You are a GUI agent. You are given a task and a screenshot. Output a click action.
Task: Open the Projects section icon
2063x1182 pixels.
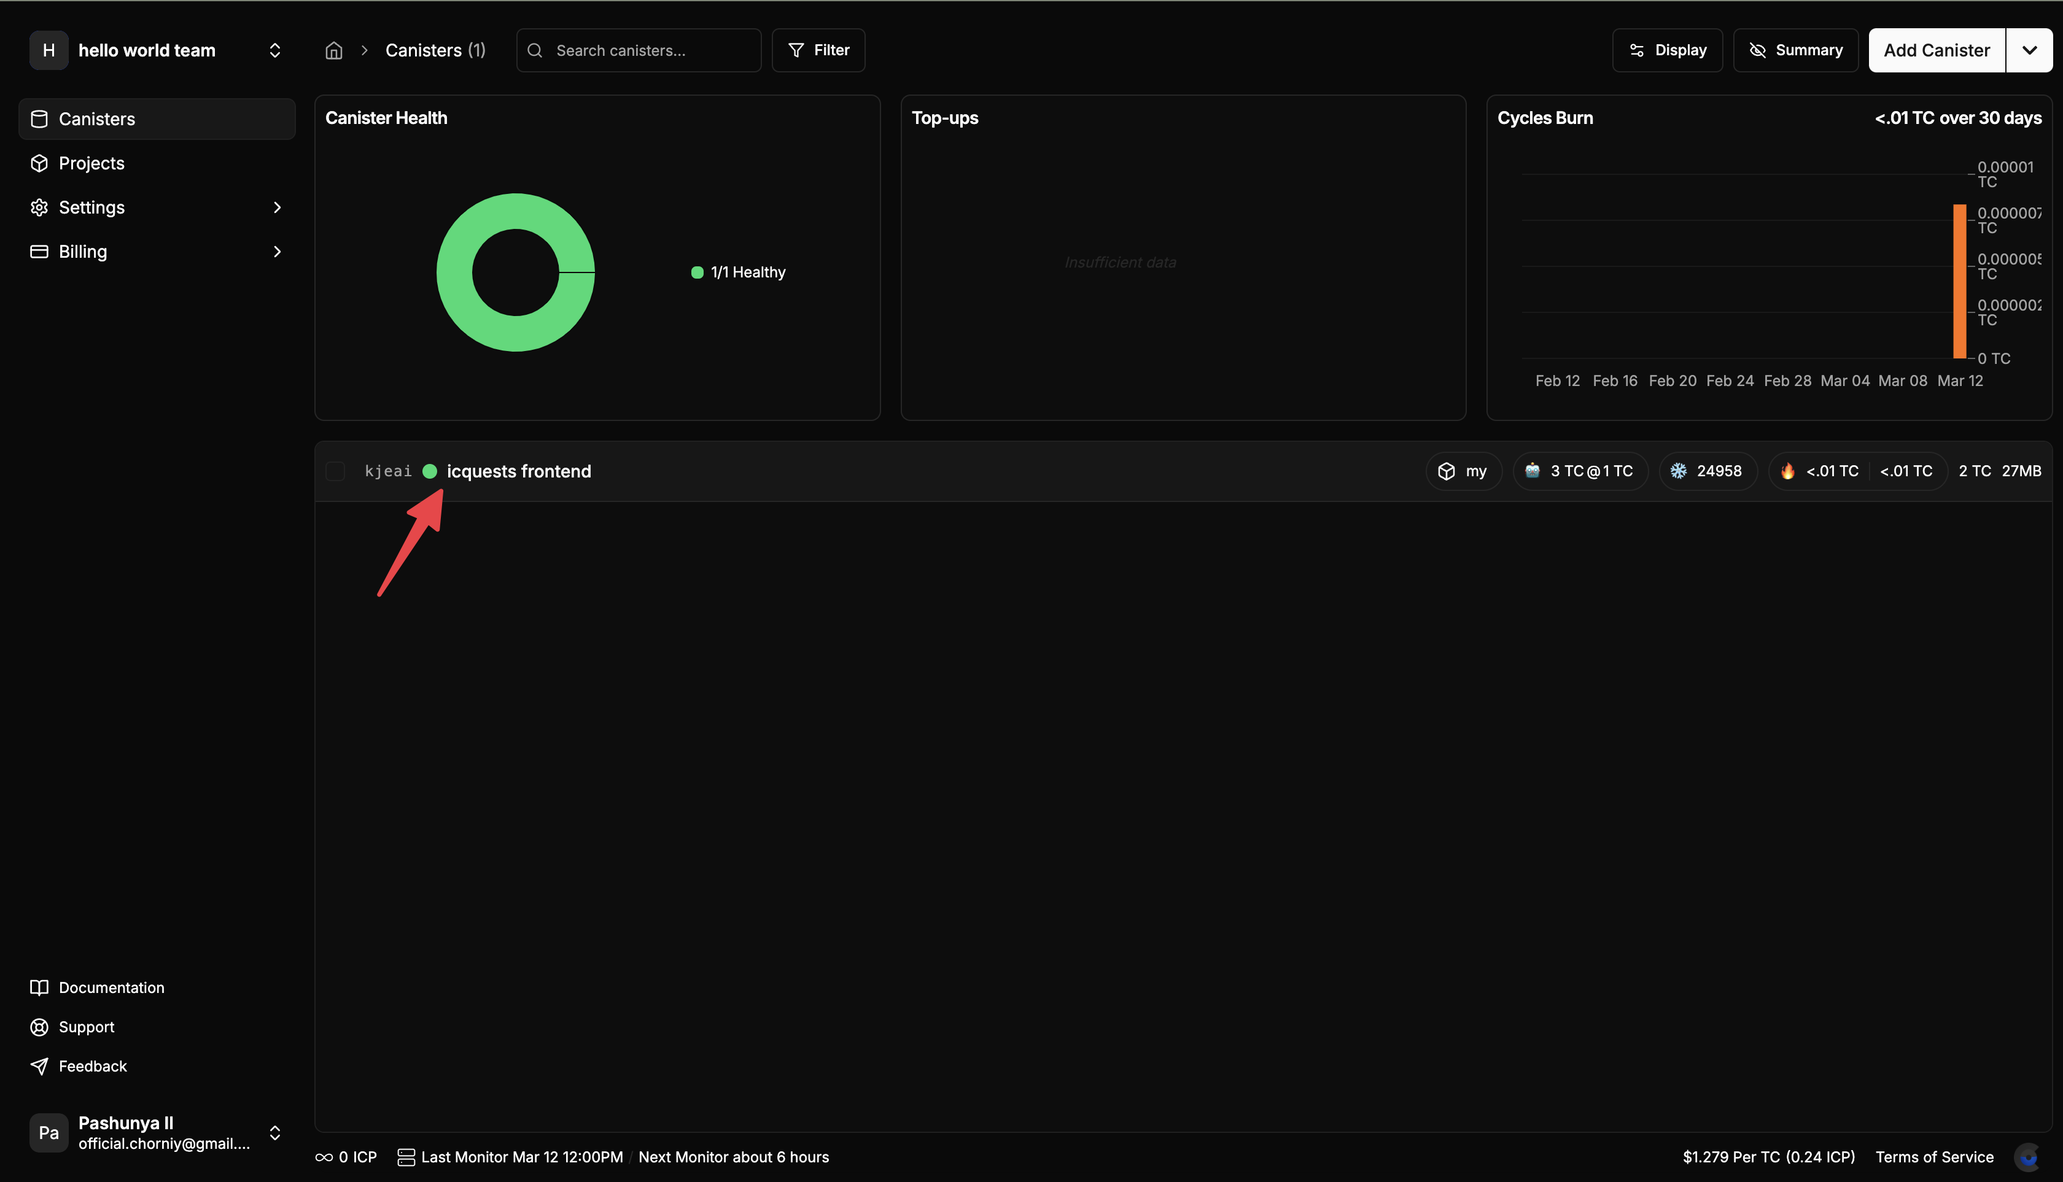tap(39, 163)
